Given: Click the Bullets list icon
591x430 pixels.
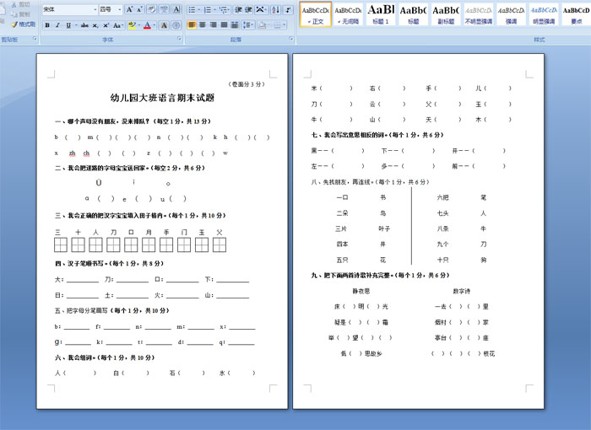Looking at the screenshot, I should [x=193, y=9].
